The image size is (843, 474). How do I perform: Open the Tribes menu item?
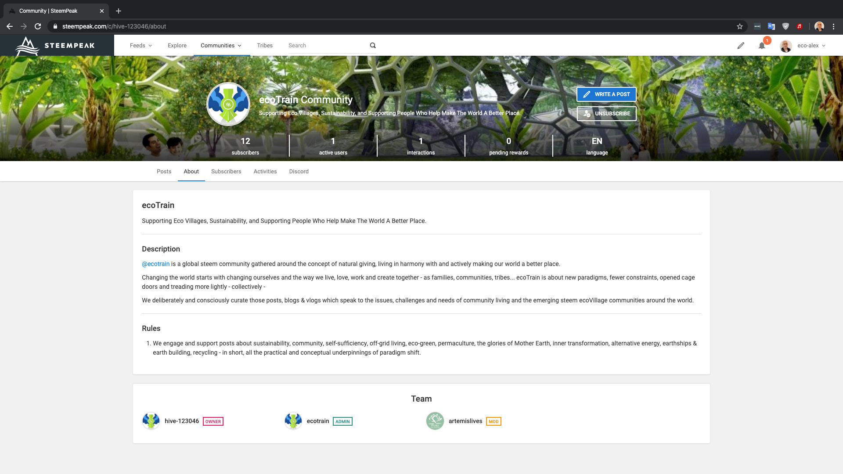pyautogui.click(x=265, y=46)
